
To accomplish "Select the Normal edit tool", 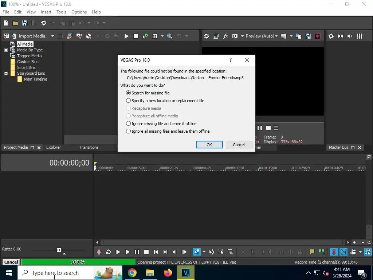I will coord(197,252).
